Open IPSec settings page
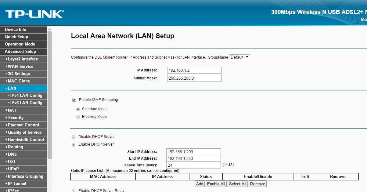 (x=23, y=190)
